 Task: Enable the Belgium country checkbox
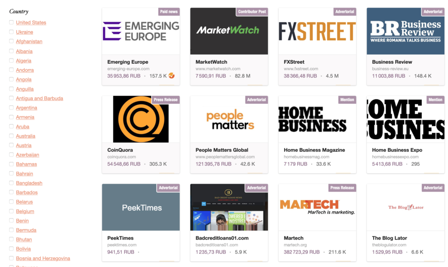(11, 211)
